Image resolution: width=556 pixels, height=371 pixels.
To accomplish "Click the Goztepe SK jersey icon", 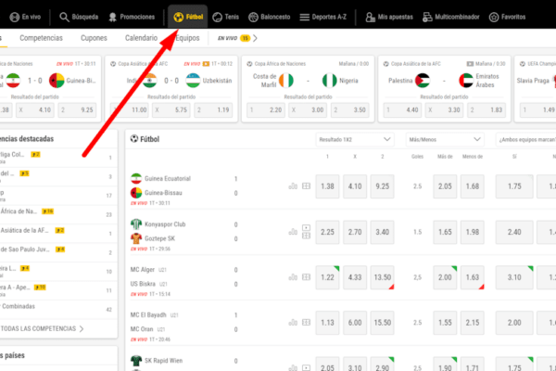I will 136,238.
